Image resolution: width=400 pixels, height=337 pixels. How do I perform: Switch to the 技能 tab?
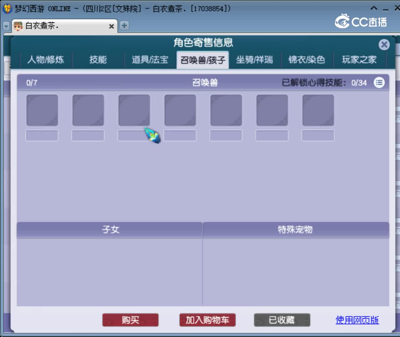click(x=98, y=60)
